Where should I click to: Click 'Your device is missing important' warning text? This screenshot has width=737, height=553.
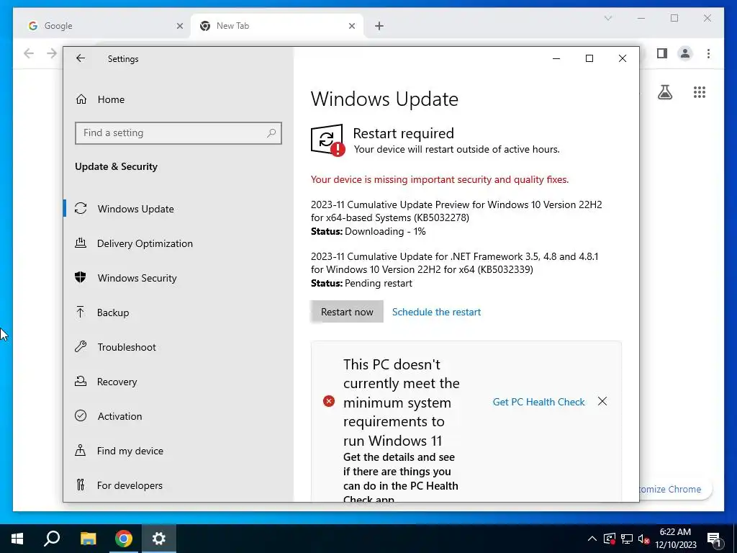pyautogui.click(x=440, y=179)
